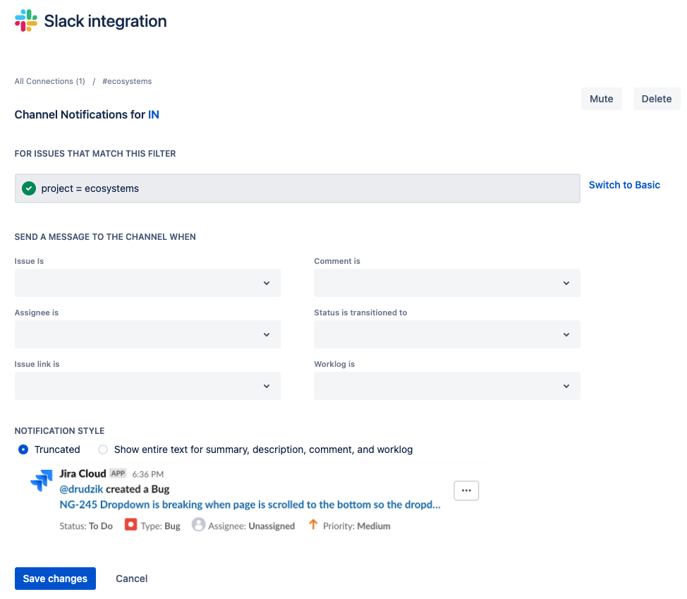Mute this channel's notifications
Screen dimensions: 687x599
[601, 99]
